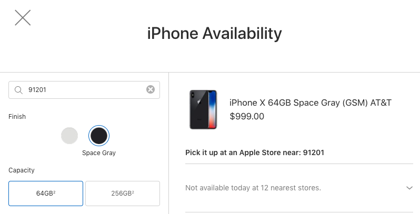
Task: Focus the zip code input field
Action: (79, 90)
